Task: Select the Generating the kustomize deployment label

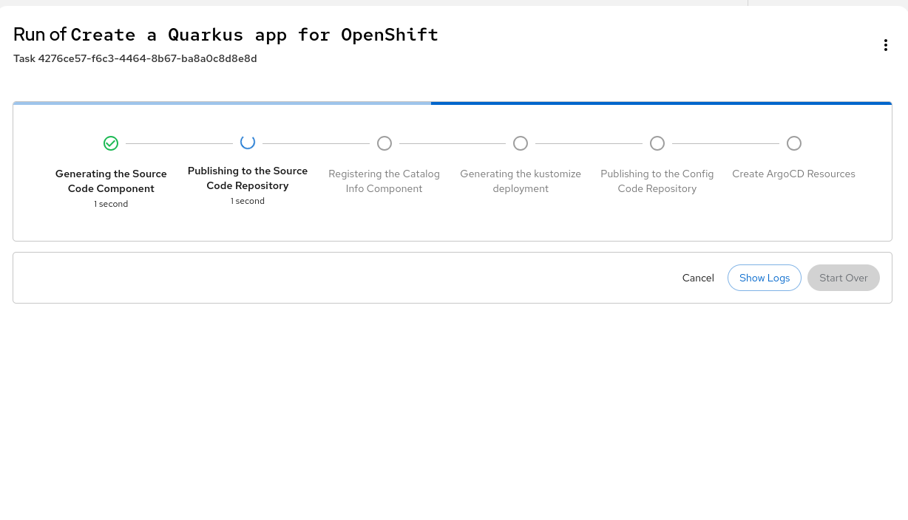Action: tap(521, 181)
